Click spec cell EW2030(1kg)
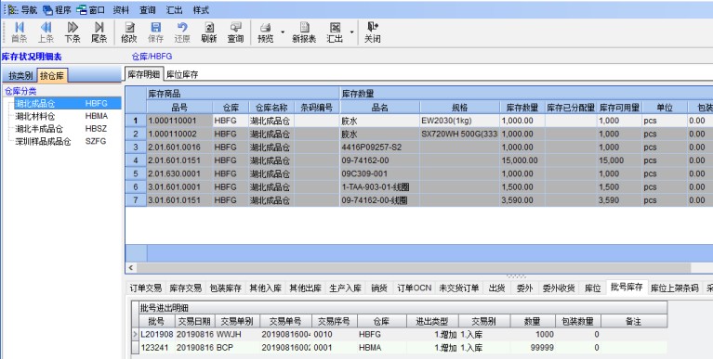 coord(459,121)
